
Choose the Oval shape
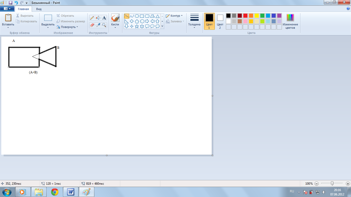[x=137, y=16]
